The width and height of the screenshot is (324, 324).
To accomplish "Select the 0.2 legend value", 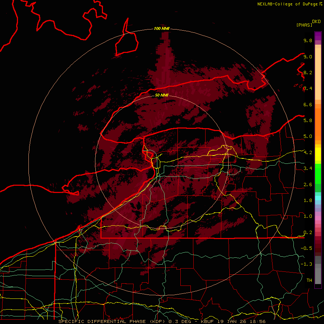I will (308, 233).
